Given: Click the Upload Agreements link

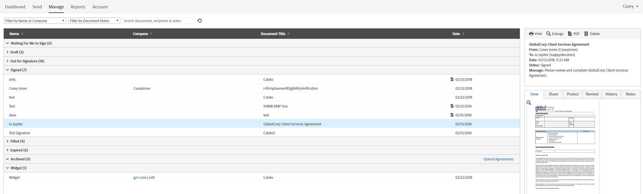Looking at the screenshot, I should coord(498,159).
